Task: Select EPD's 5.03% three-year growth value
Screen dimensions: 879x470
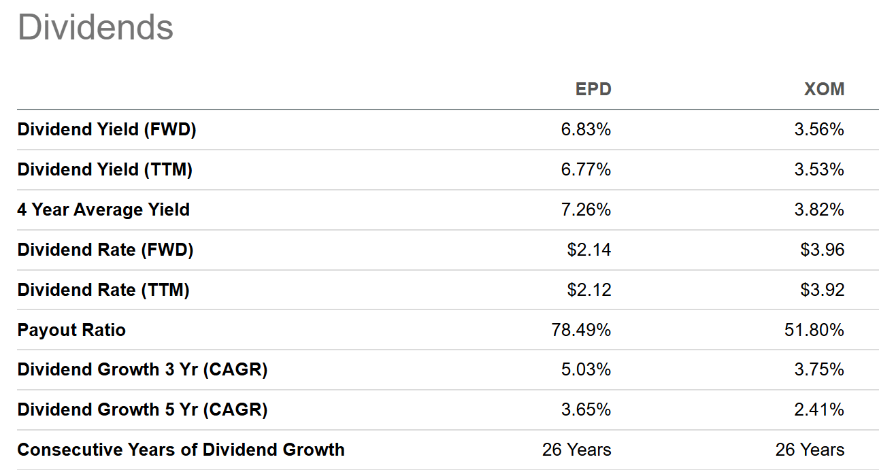Action: pyautogui.click(x=586, y=369)
